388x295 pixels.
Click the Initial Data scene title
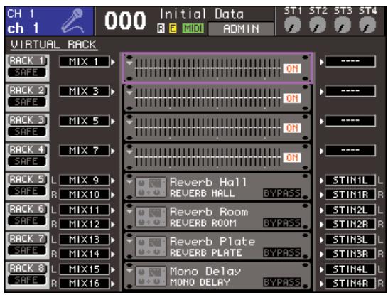(x=202, y=14)
